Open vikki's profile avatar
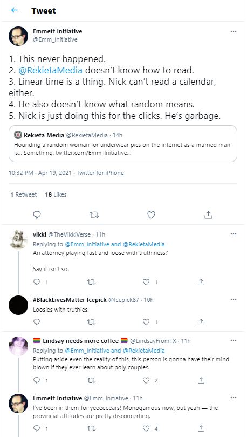Screen dimensions: 247x437 coord(18,239)
